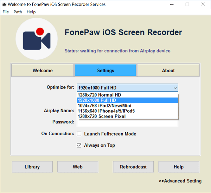Click the title bar app icon
The height and width of the screenshot is (193, 211).
(x=4, y=5)
